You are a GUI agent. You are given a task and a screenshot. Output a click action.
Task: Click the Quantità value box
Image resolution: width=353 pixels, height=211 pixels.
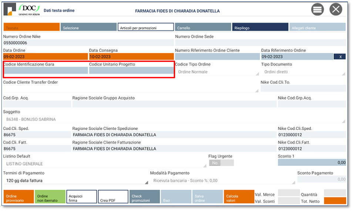tap(335, 193)
